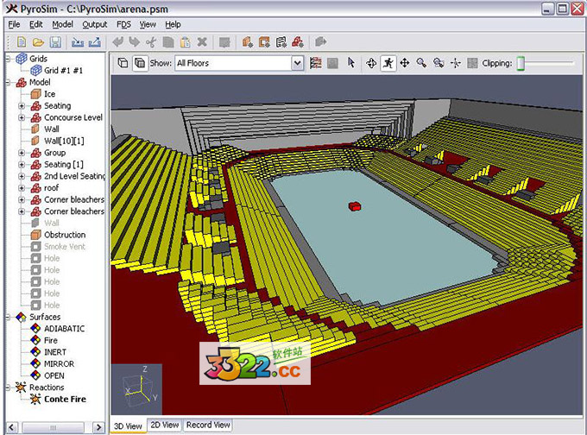
Task: Collapse the Surfaces tree node
Action: 9,317
